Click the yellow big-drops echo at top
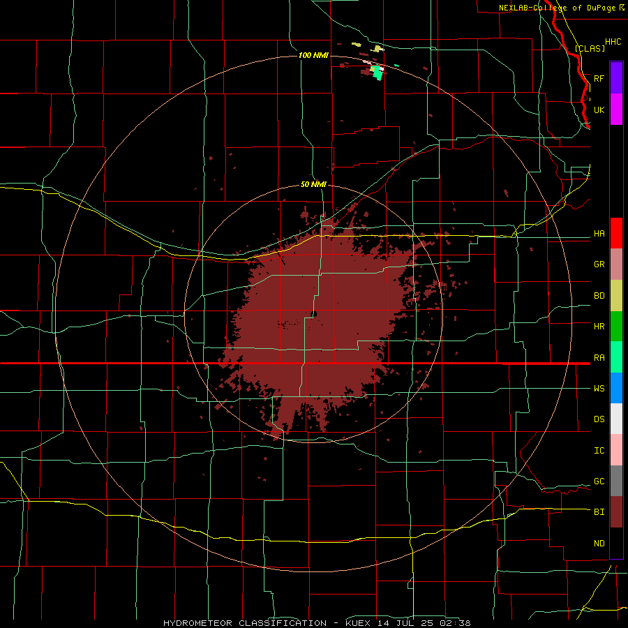The height and width of the screenshot is (628, 628). [x=377, y=49]
